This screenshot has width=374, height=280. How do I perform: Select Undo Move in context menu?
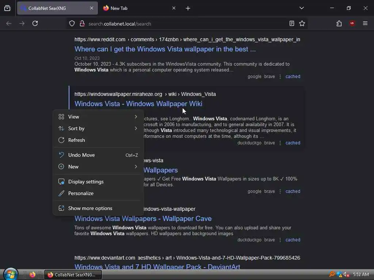pos(98,155)
